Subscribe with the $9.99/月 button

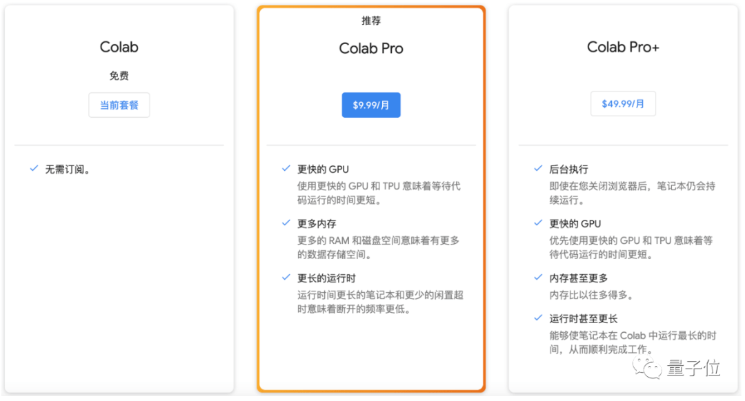(371, 105)
